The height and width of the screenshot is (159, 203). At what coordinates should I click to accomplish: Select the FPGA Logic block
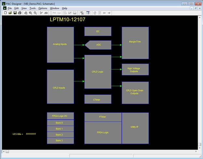tap(103, 133)
